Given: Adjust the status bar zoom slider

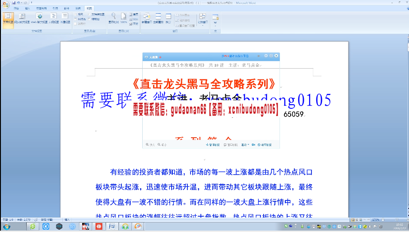Looking at the screenshot, I should click(396, 220).
